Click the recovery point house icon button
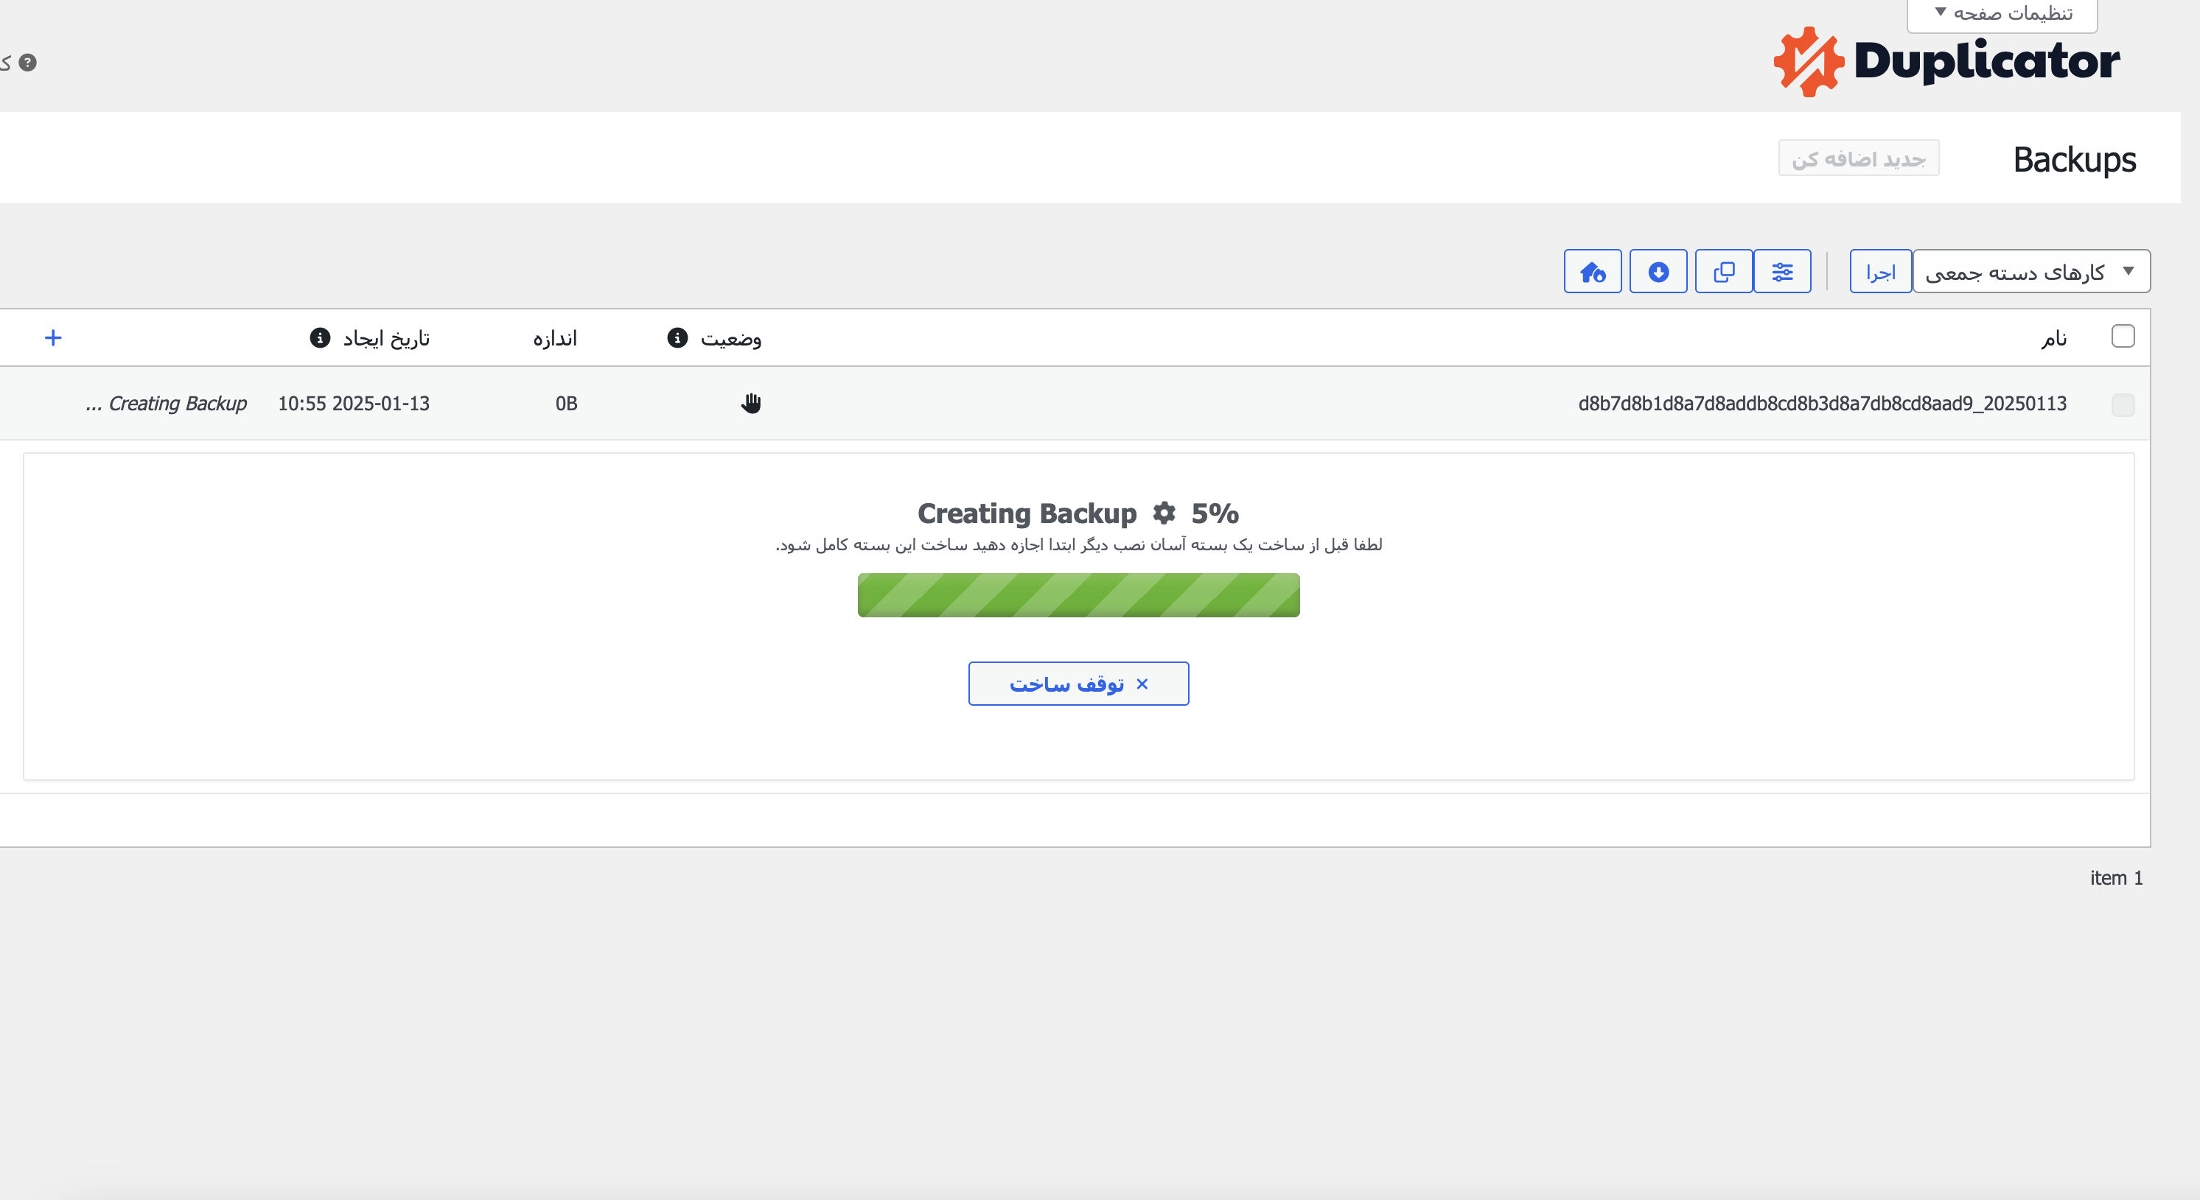The height and width of the screenshot is (1200, 2200). point(1592,271)
